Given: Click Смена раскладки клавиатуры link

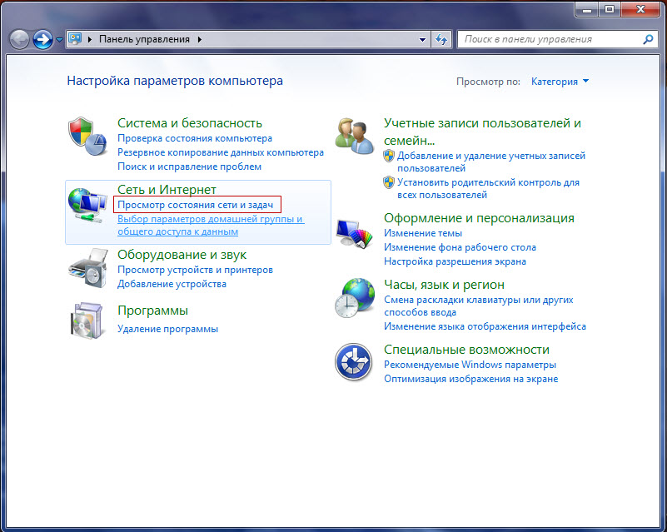Looking at the screenshot, I should pyautogui.click(x=479, y=306).
